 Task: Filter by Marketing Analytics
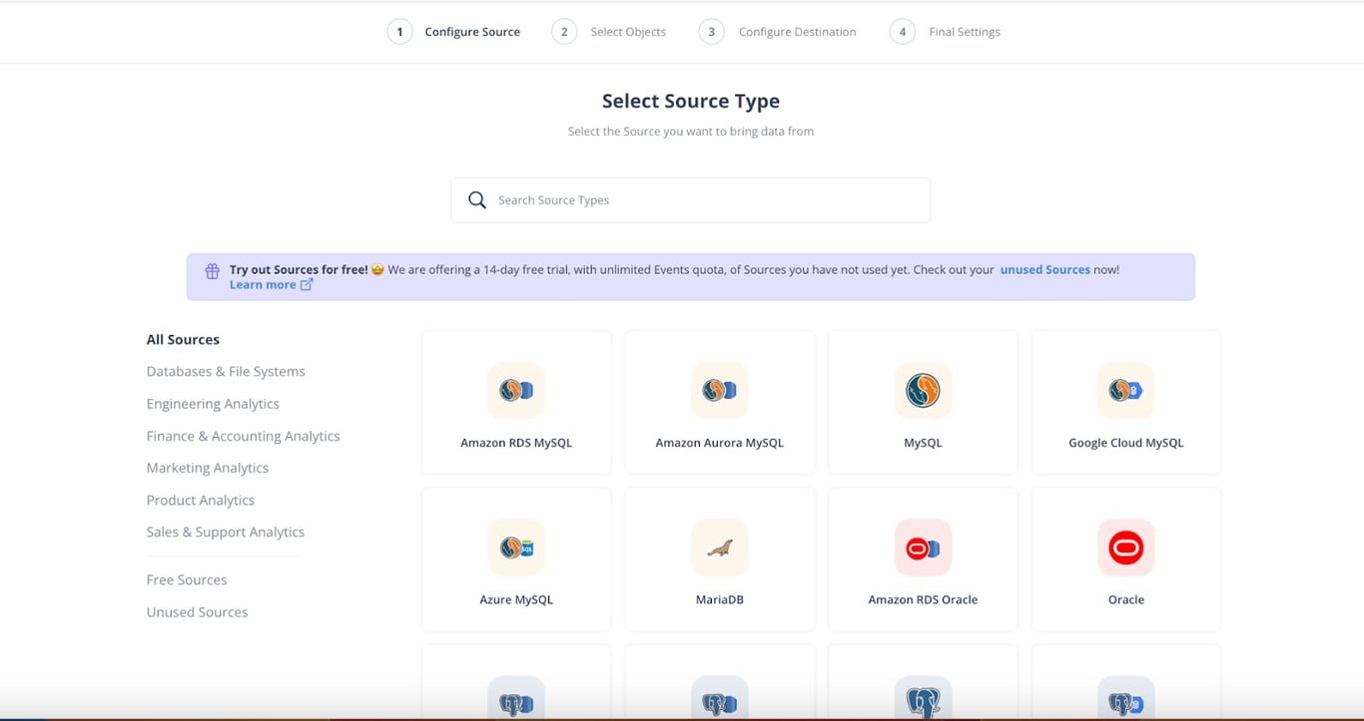coord(207,468)
